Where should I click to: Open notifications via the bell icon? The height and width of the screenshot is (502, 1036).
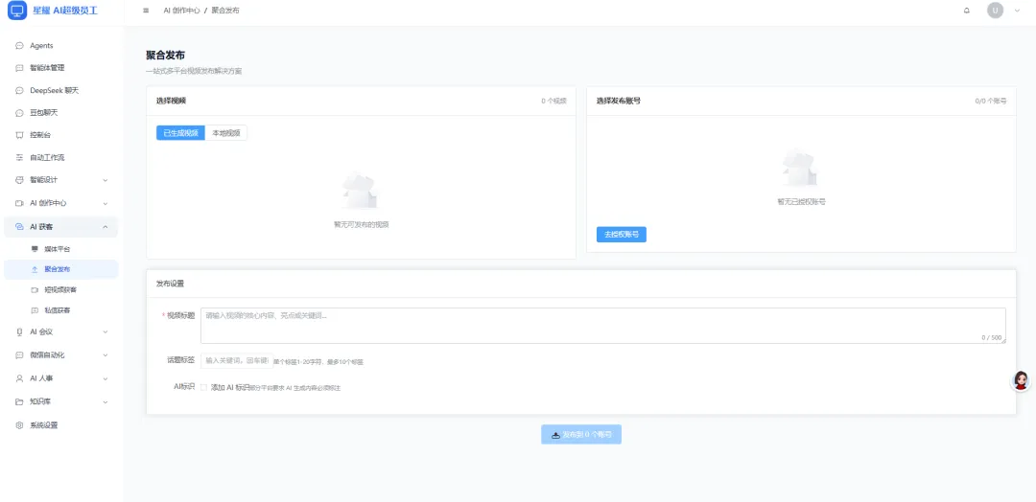coord(967,11)
